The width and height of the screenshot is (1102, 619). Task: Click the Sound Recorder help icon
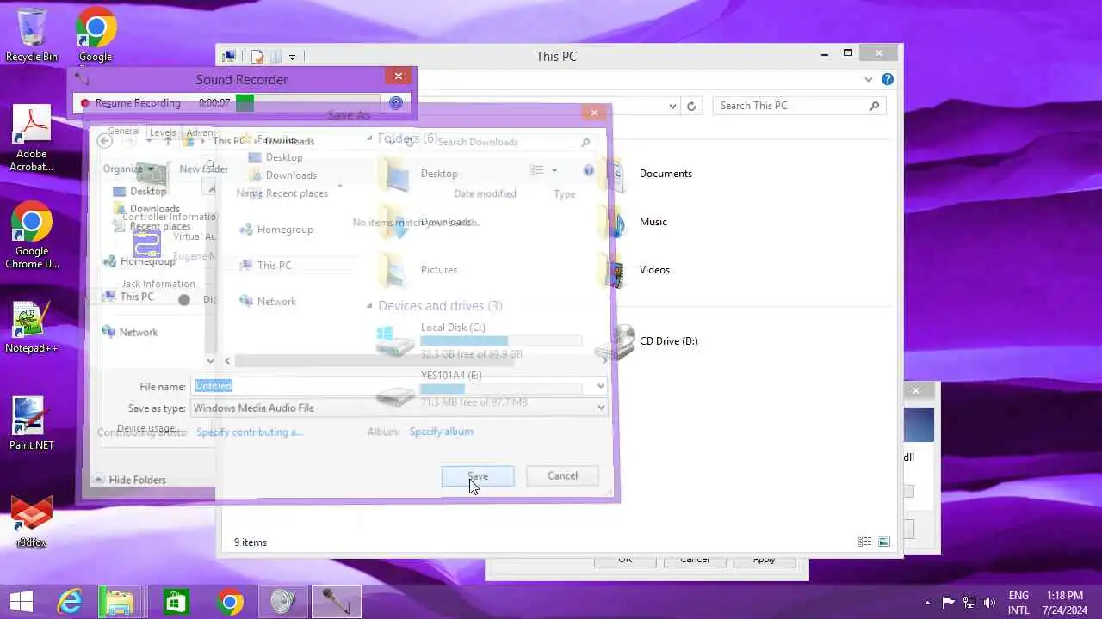point(396,103)
